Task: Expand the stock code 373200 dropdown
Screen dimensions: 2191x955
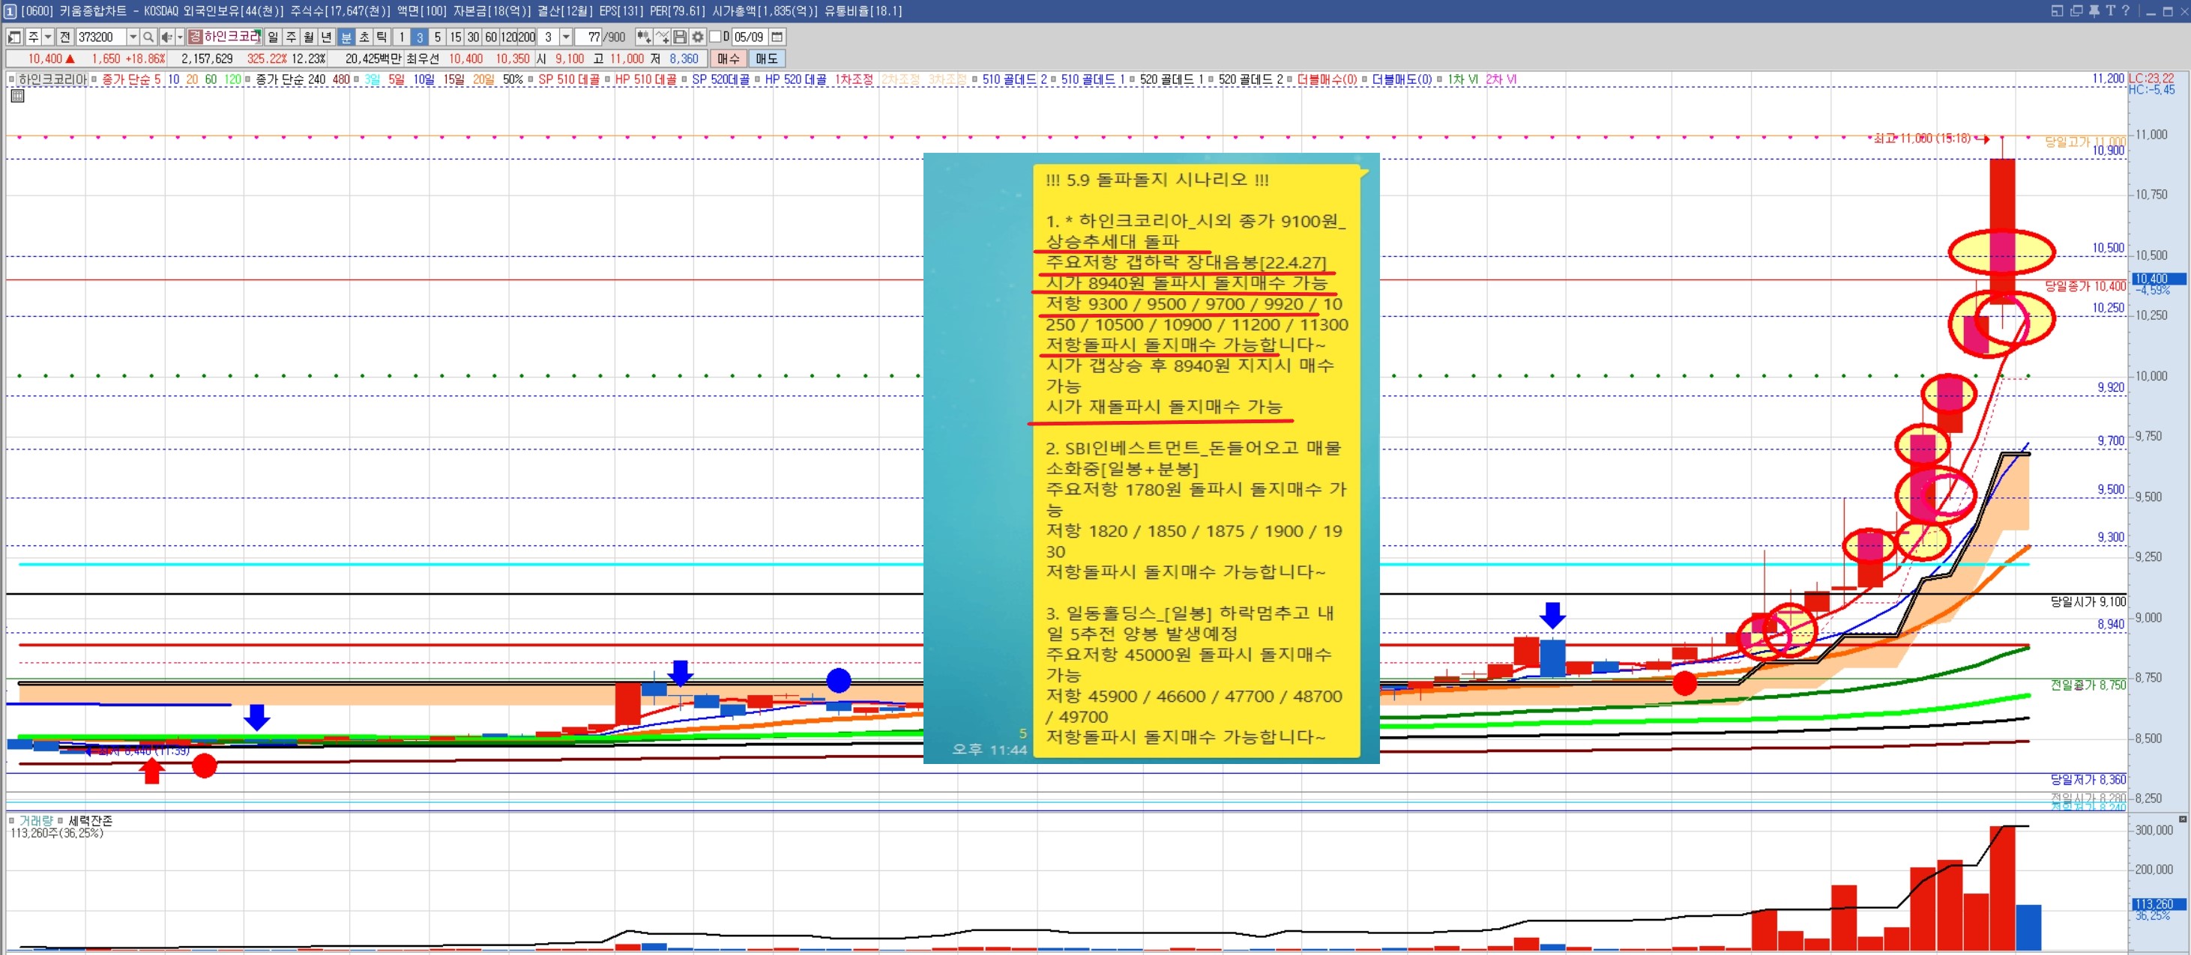Action: point(133,37)
